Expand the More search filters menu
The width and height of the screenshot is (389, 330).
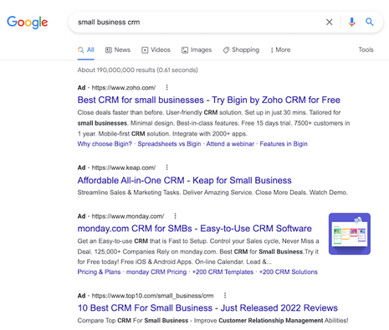pyautogui.click(x=280, y=49)
